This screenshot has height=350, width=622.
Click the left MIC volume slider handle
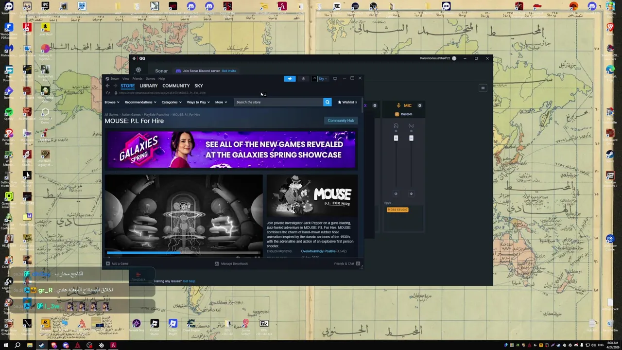pos(396,138)
